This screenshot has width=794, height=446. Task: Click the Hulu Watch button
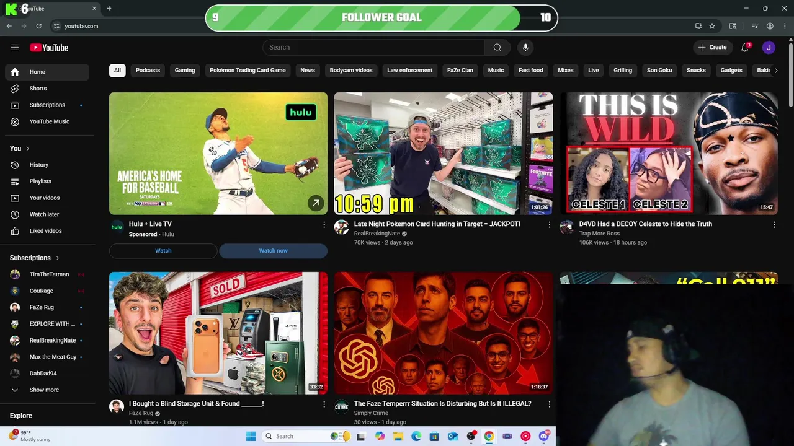(163, 251)
